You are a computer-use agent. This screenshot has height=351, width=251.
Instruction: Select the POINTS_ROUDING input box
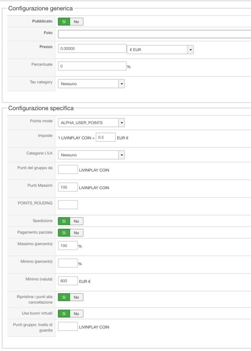coord(68,205)
